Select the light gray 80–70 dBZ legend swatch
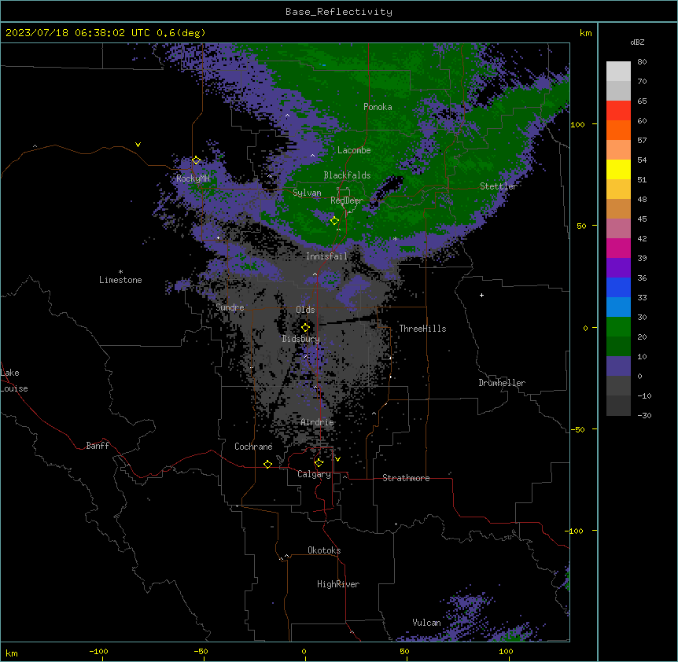 click(618, 72)
